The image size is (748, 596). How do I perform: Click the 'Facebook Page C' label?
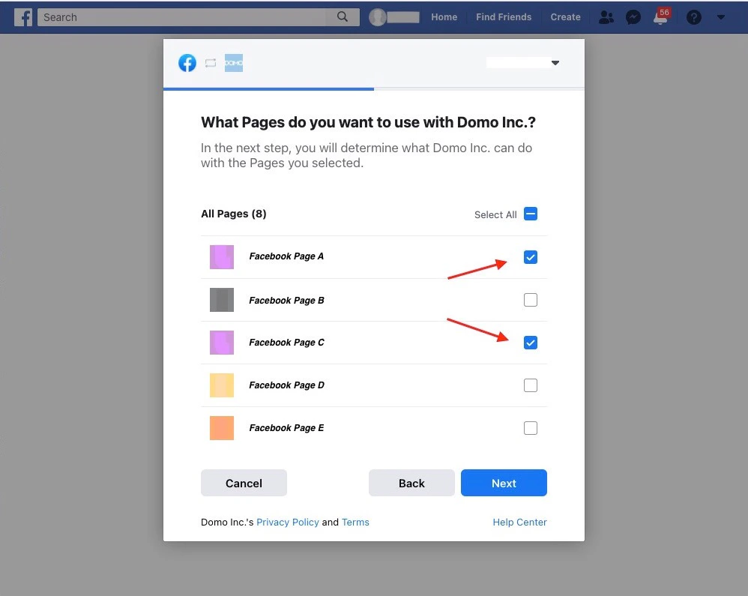286,342
